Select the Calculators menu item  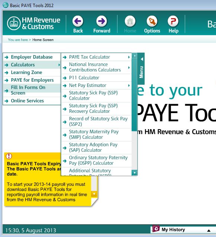coord(32,65)
